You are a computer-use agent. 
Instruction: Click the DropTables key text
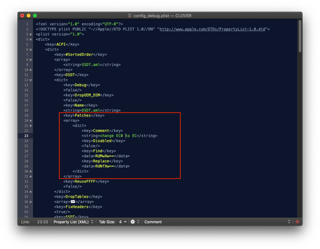pos(77,196)
